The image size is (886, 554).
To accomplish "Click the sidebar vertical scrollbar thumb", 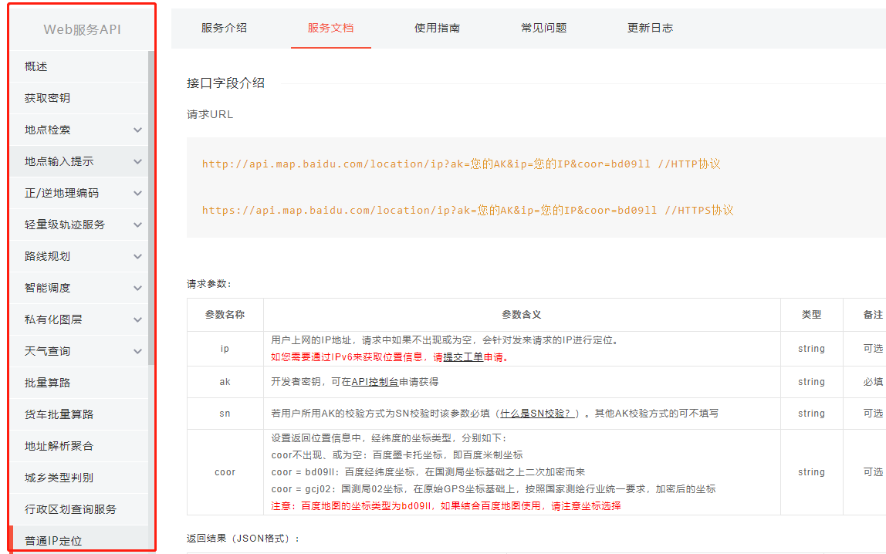I will pos(150,208).
